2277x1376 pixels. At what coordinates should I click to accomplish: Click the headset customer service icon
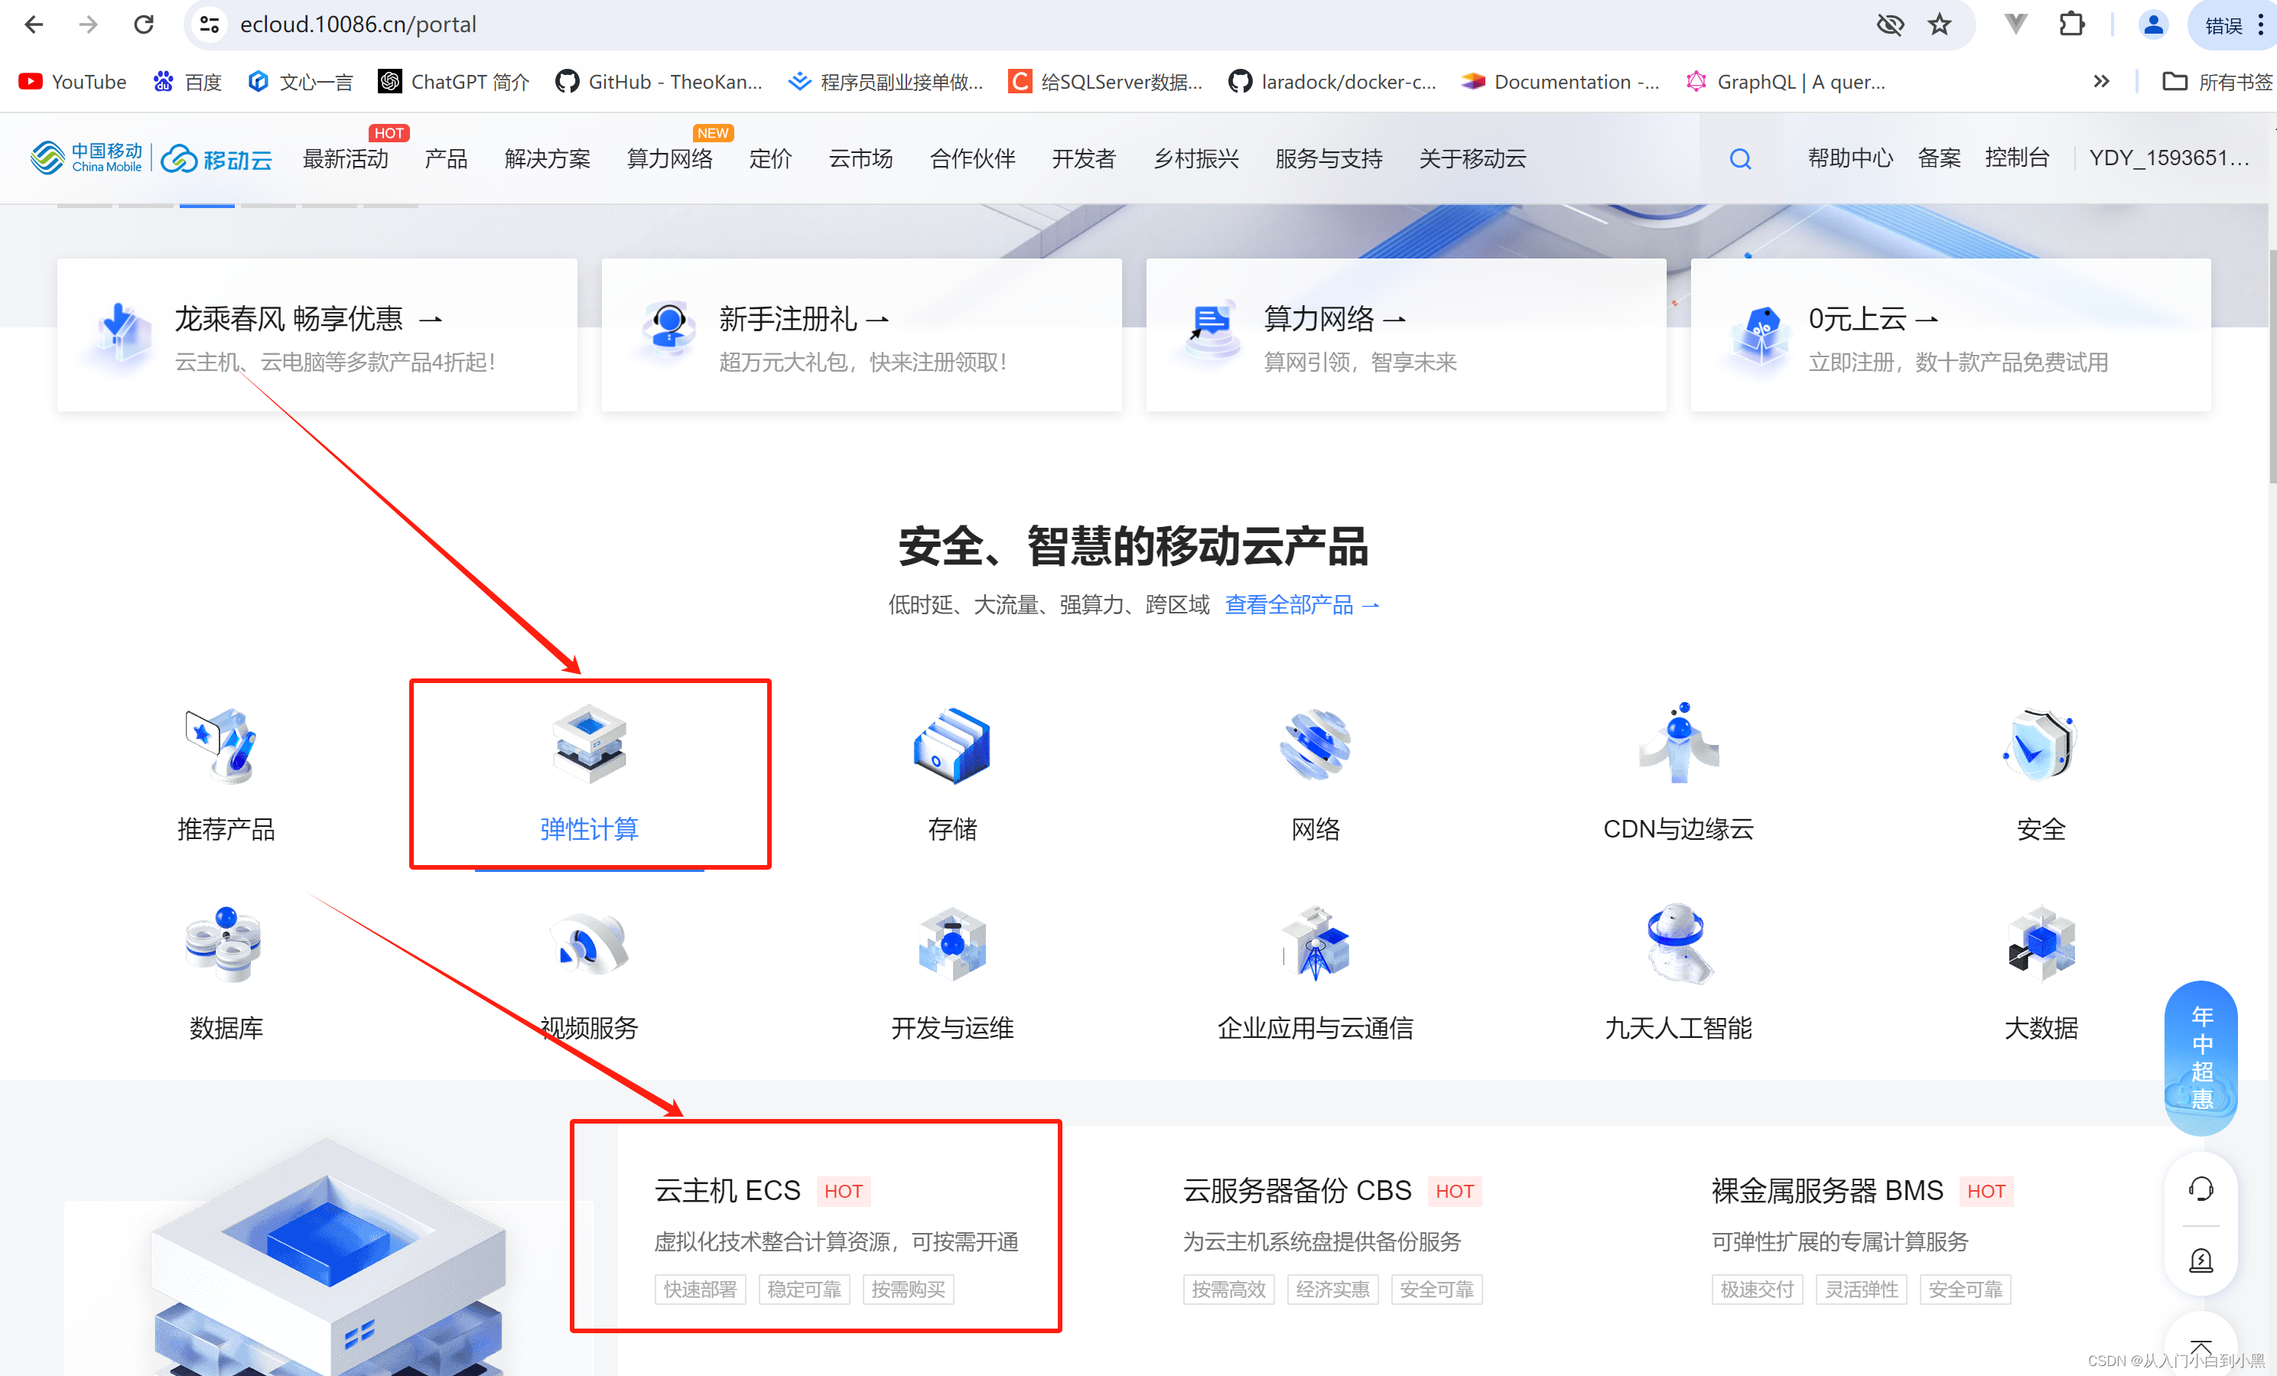[2201, 1189]
